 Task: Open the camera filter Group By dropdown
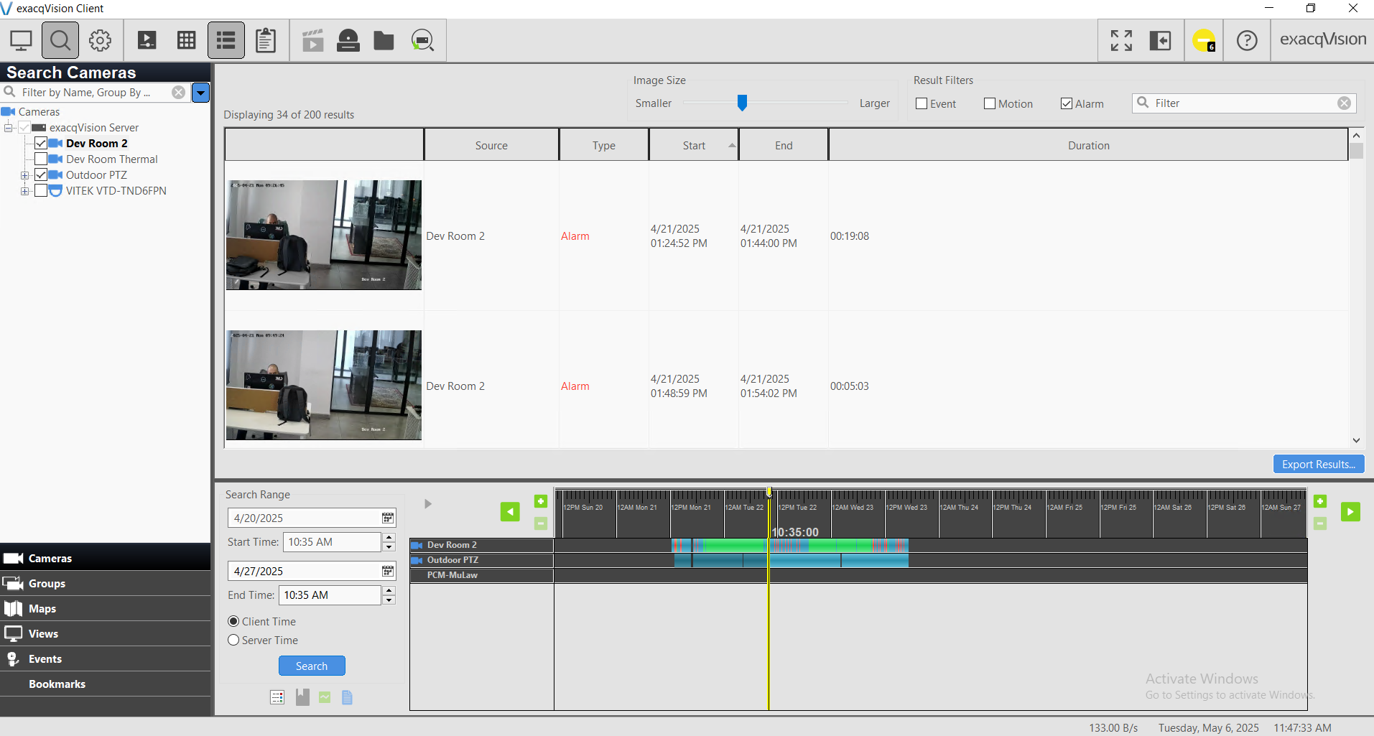pyautogui.click(x=201, y=93)
